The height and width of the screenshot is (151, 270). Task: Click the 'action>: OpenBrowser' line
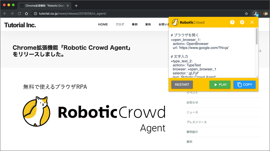[x=191, y=44]
